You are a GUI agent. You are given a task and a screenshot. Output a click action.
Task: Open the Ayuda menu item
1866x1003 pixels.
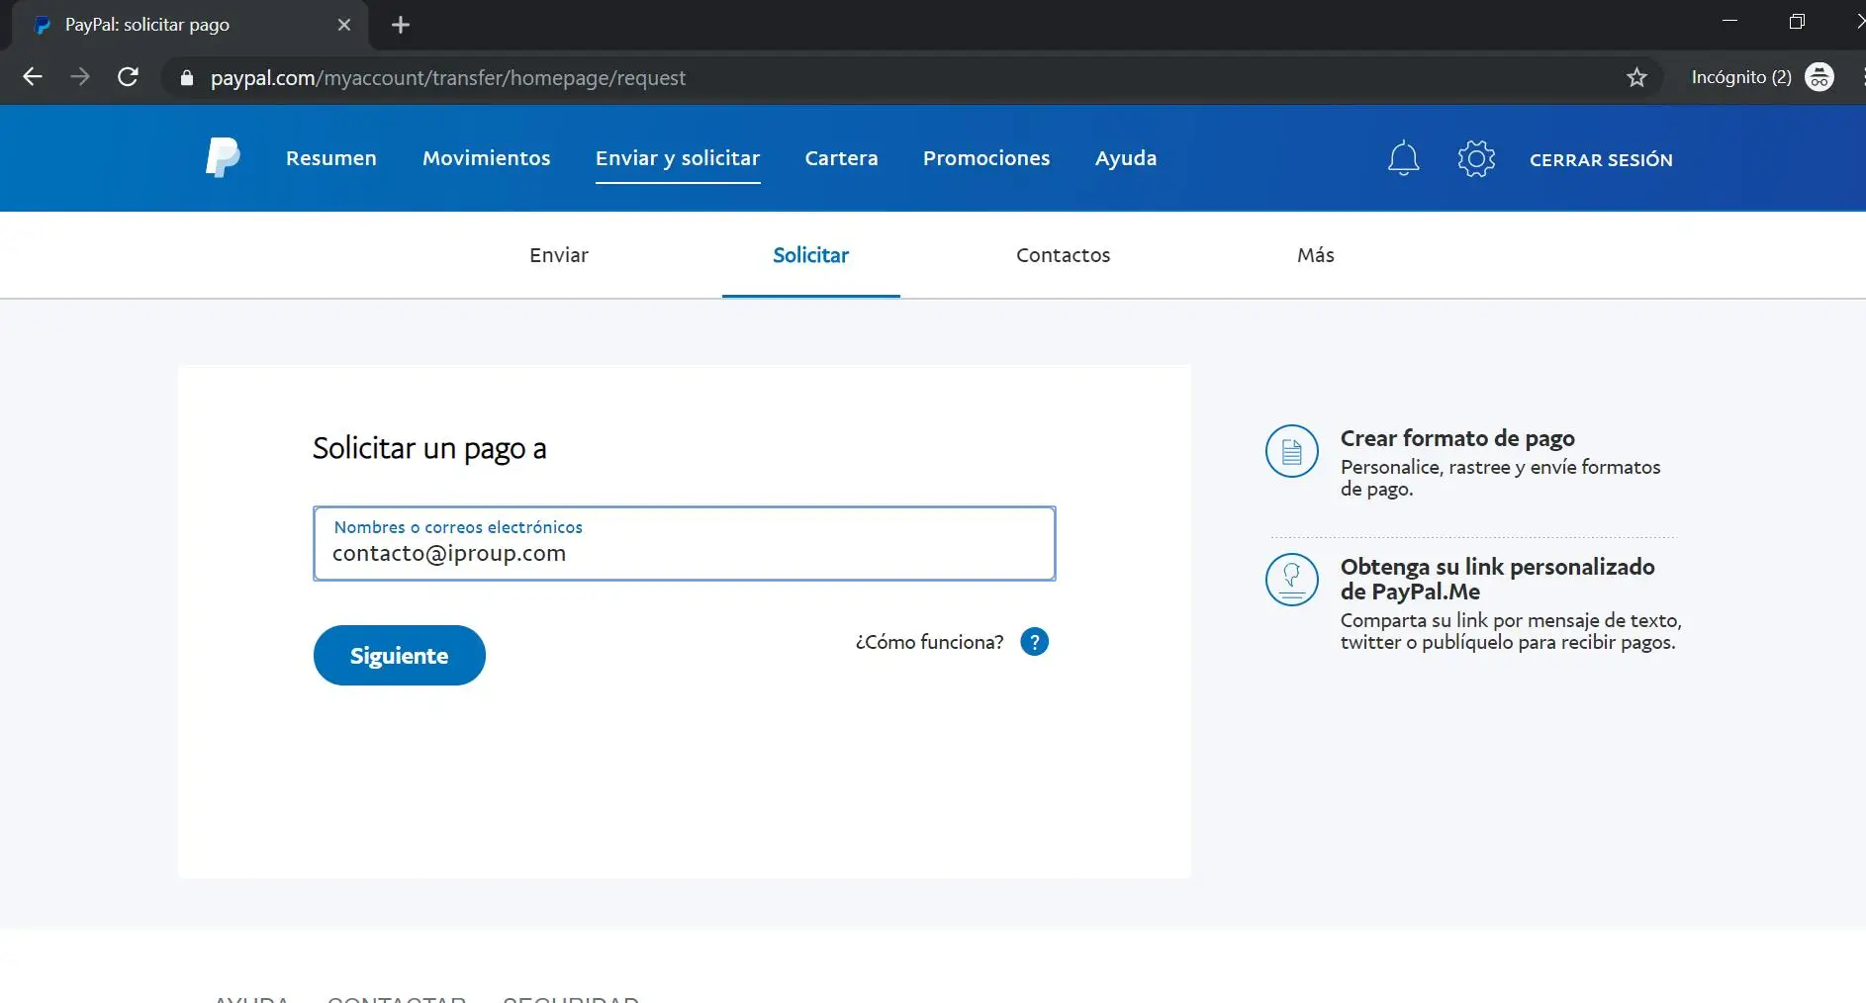1126,158
